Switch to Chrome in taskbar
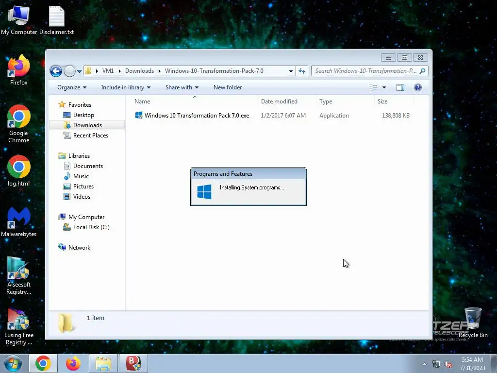The image size is (497, 373). point(43,363)
